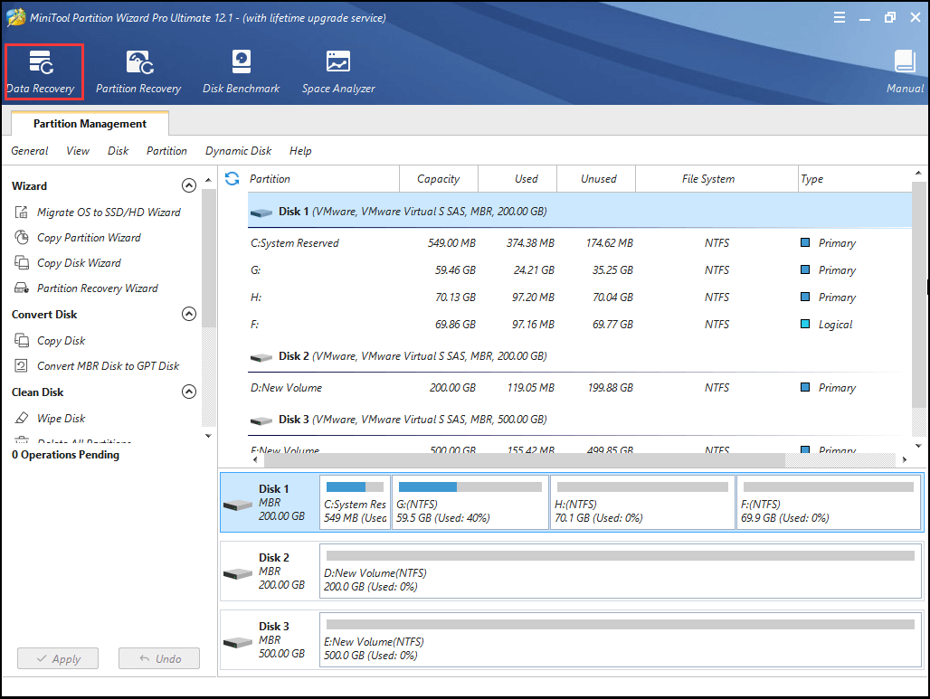Click the Disk 1 drive icon in the partition list

click(x=261, y=213)
